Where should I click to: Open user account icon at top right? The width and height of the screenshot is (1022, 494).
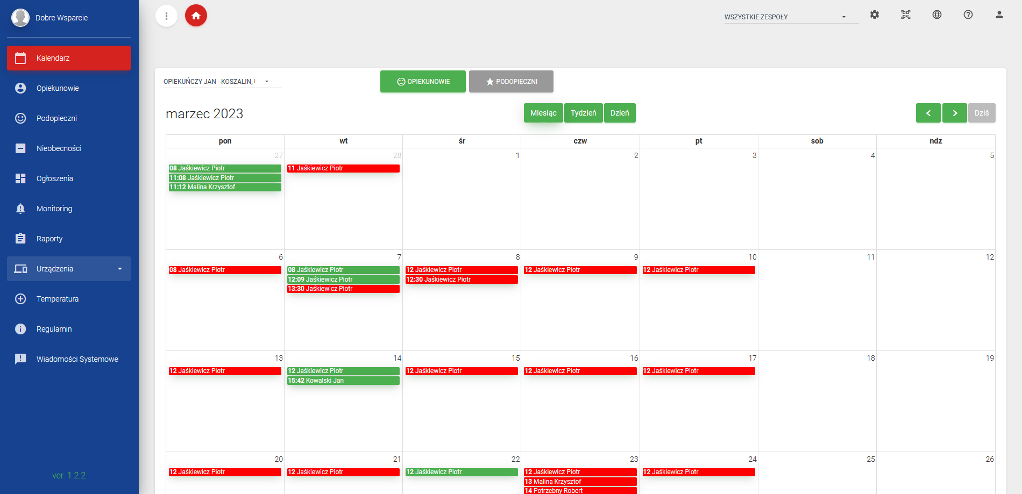pyautogui.click(x=999, y=15)
